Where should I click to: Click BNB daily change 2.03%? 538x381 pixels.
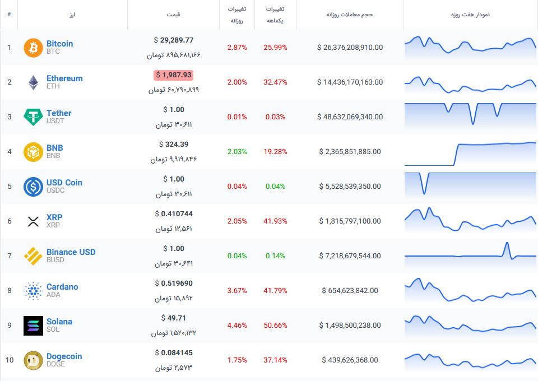tap(236, 152)
